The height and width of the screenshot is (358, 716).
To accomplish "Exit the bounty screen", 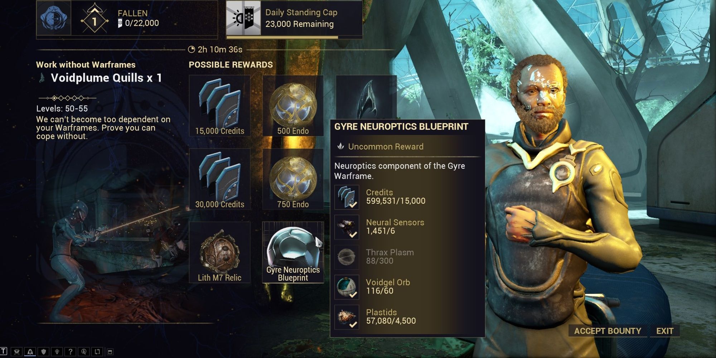I will pyautogui.click(x=665, y=331).
